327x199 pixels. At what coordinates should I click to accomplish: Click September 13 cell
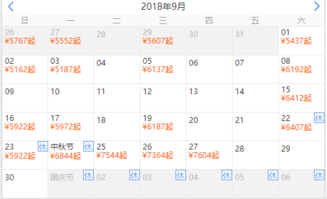tap(209, 98)
